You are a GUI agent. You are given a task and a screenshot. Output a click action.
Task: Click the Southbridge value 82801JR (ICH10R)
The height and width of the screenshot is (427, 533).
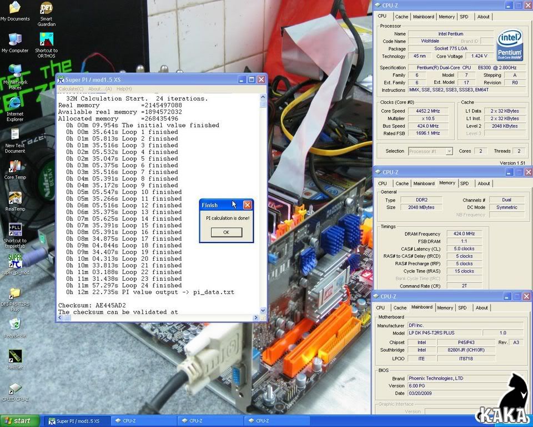pyautogui.click(x=466, y=350)
